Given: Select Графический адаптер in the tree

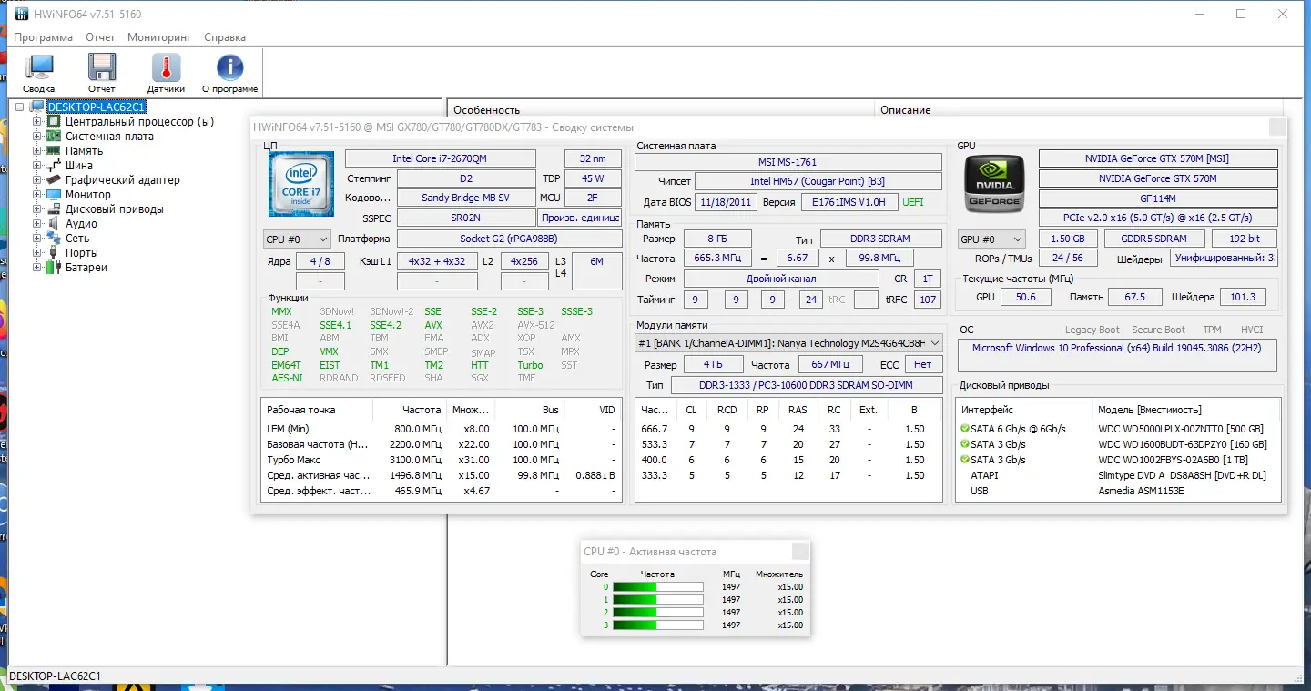Looking at the screenshot, I should coord(122,180).
